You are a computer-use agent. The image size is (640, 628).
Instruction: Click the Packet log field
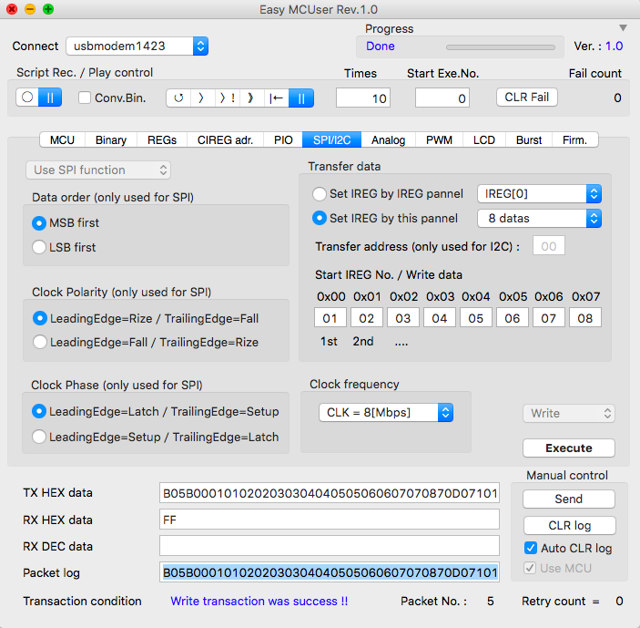pos(330,572)
